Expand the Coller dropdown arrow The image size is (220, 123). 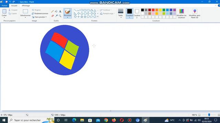pos(4,17)
